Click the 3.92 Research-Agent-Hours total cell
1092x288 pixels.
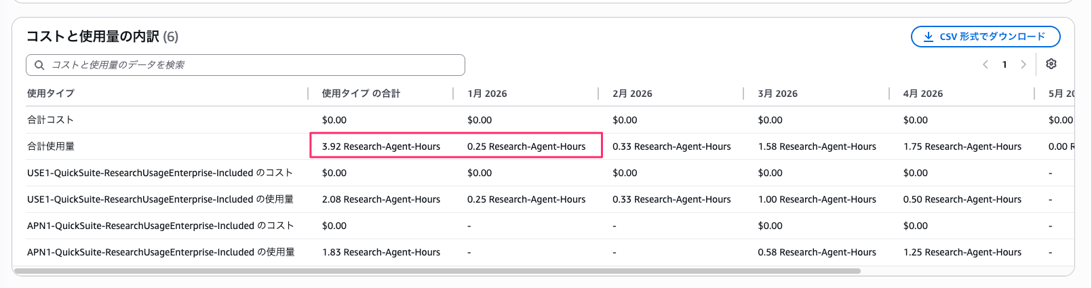[x=381, y=146]
